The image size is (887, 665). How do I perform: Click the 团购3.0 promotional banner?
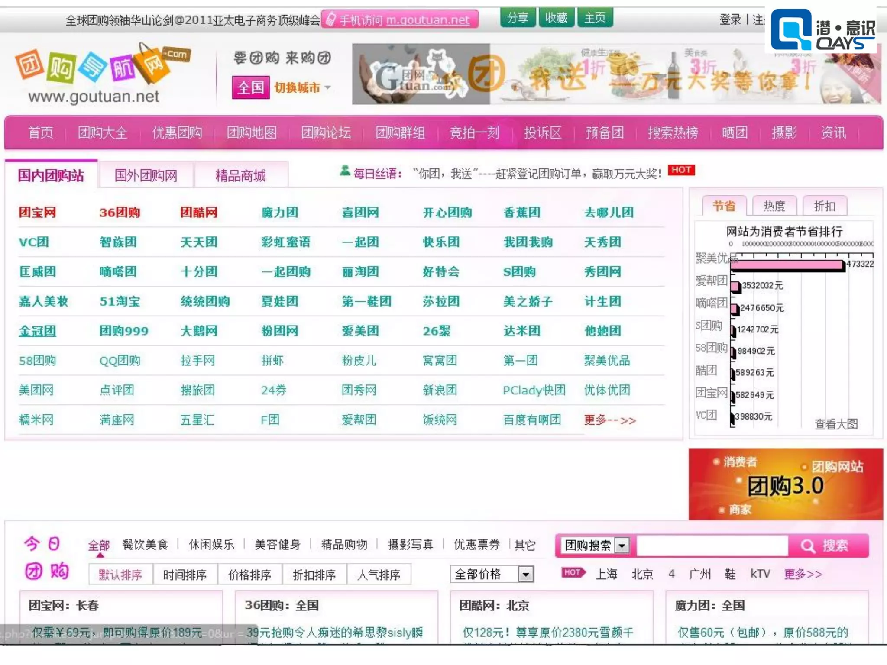(x=785, y=484)
